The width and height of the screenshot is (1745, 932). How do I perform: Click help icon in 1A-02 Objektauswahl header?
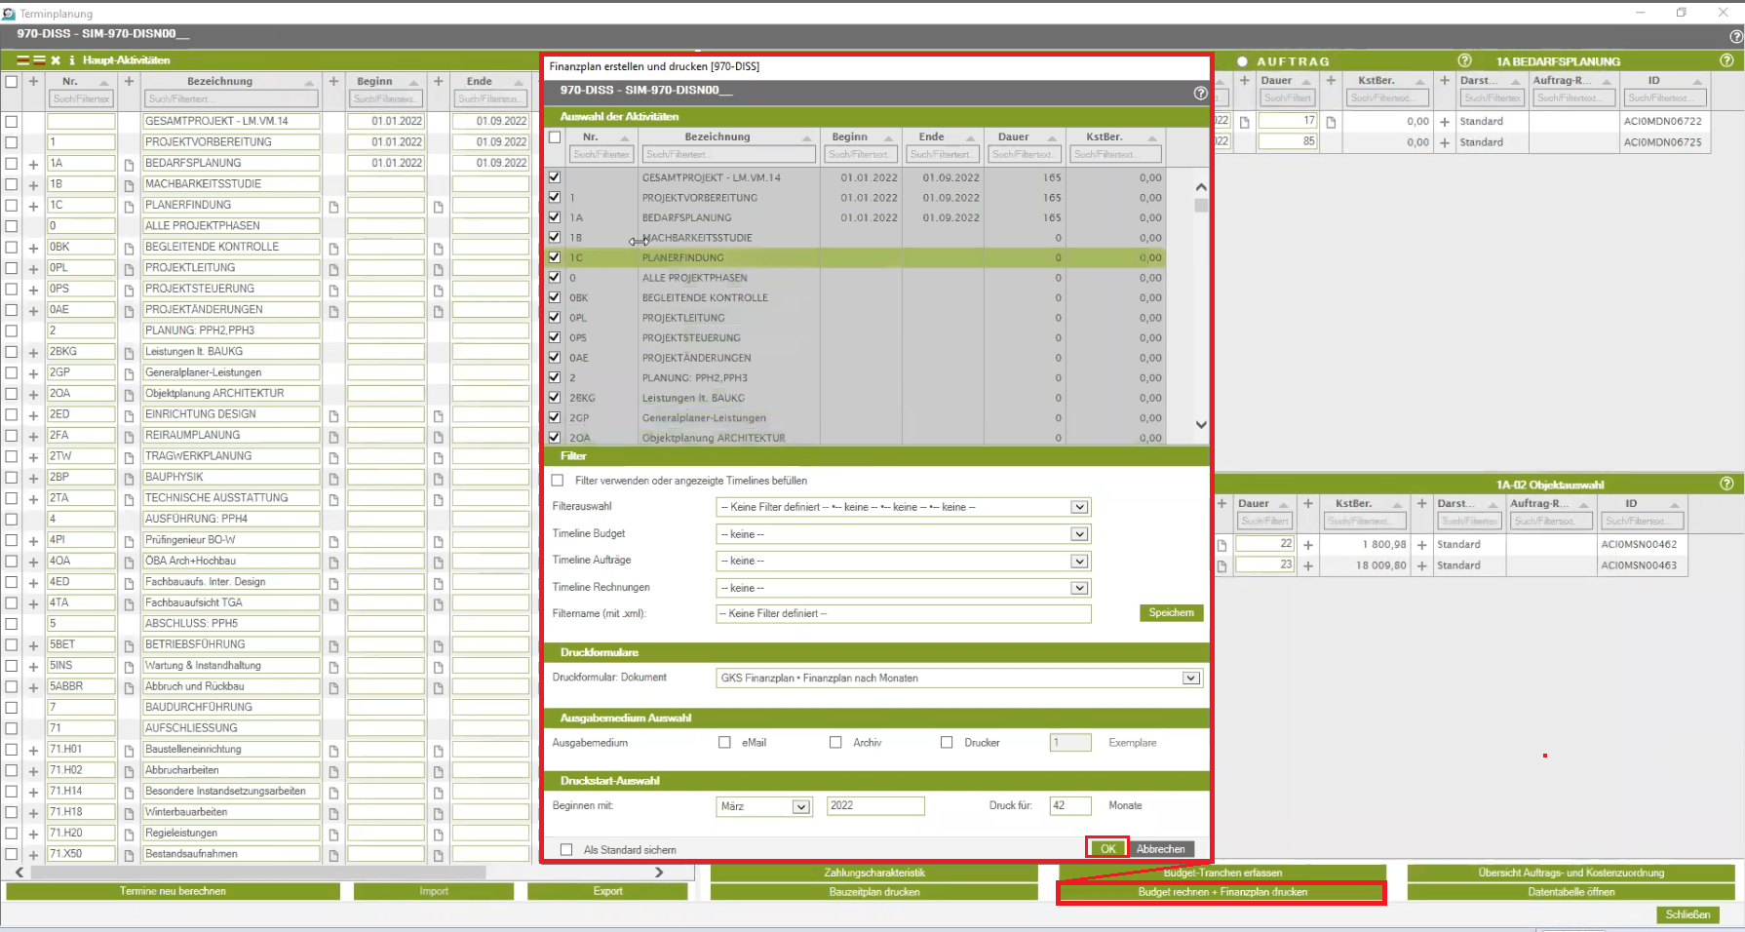click(x=1726, y=484)
